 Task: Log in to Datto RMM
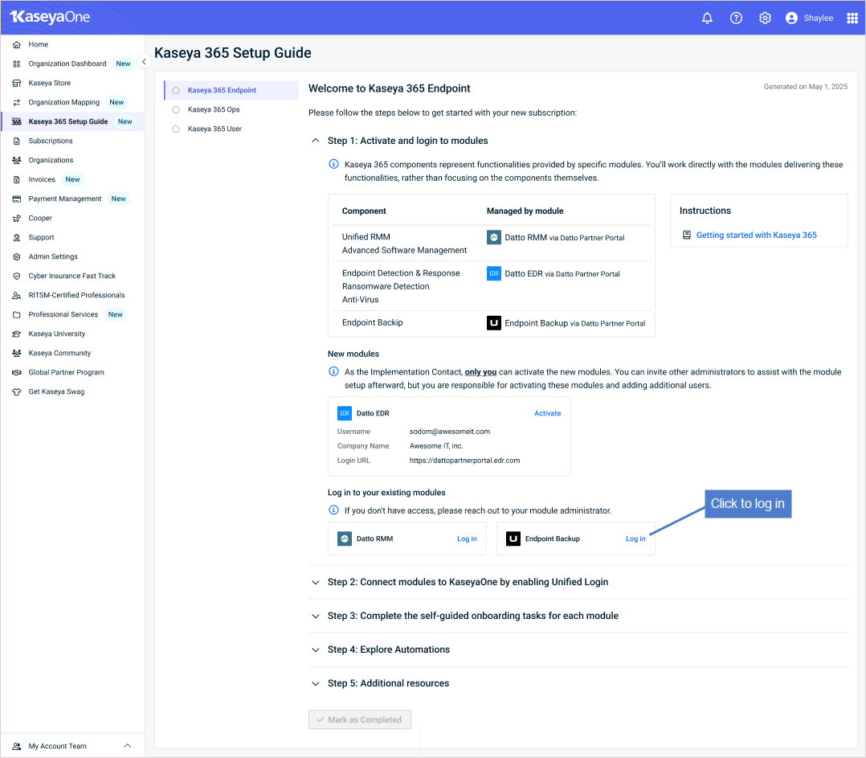tap(467, 539)
